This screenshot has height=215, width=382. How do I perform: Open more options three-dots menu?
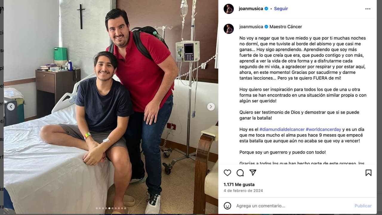(368, 9)
